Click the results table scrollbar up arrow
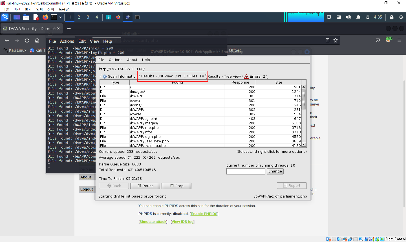406x242 pixels. point(304,87)
